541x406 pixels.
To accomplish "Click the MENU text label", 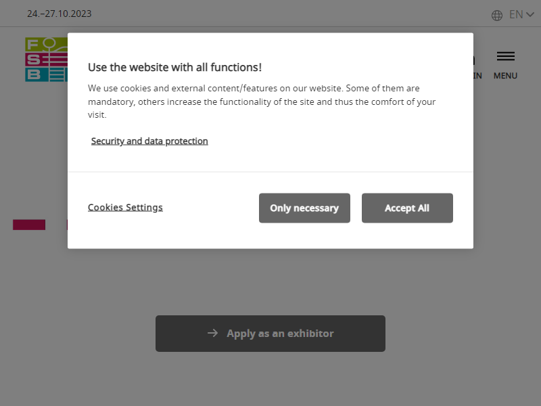I will click(x=505, y=76).
